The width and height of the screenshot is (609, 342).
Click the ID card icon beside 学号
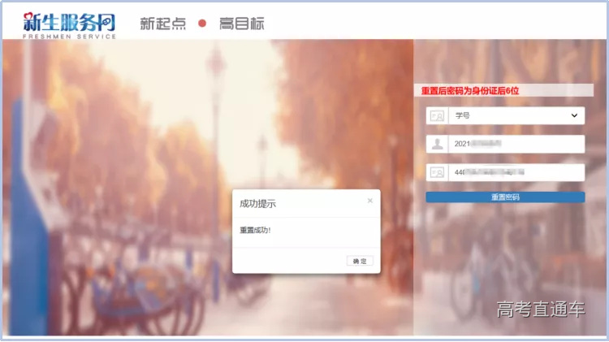[438, 116]
